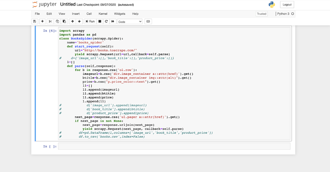Select the In [6] cell prompt
The width and height of the screenshot is (330, 172).
(50, 31)
